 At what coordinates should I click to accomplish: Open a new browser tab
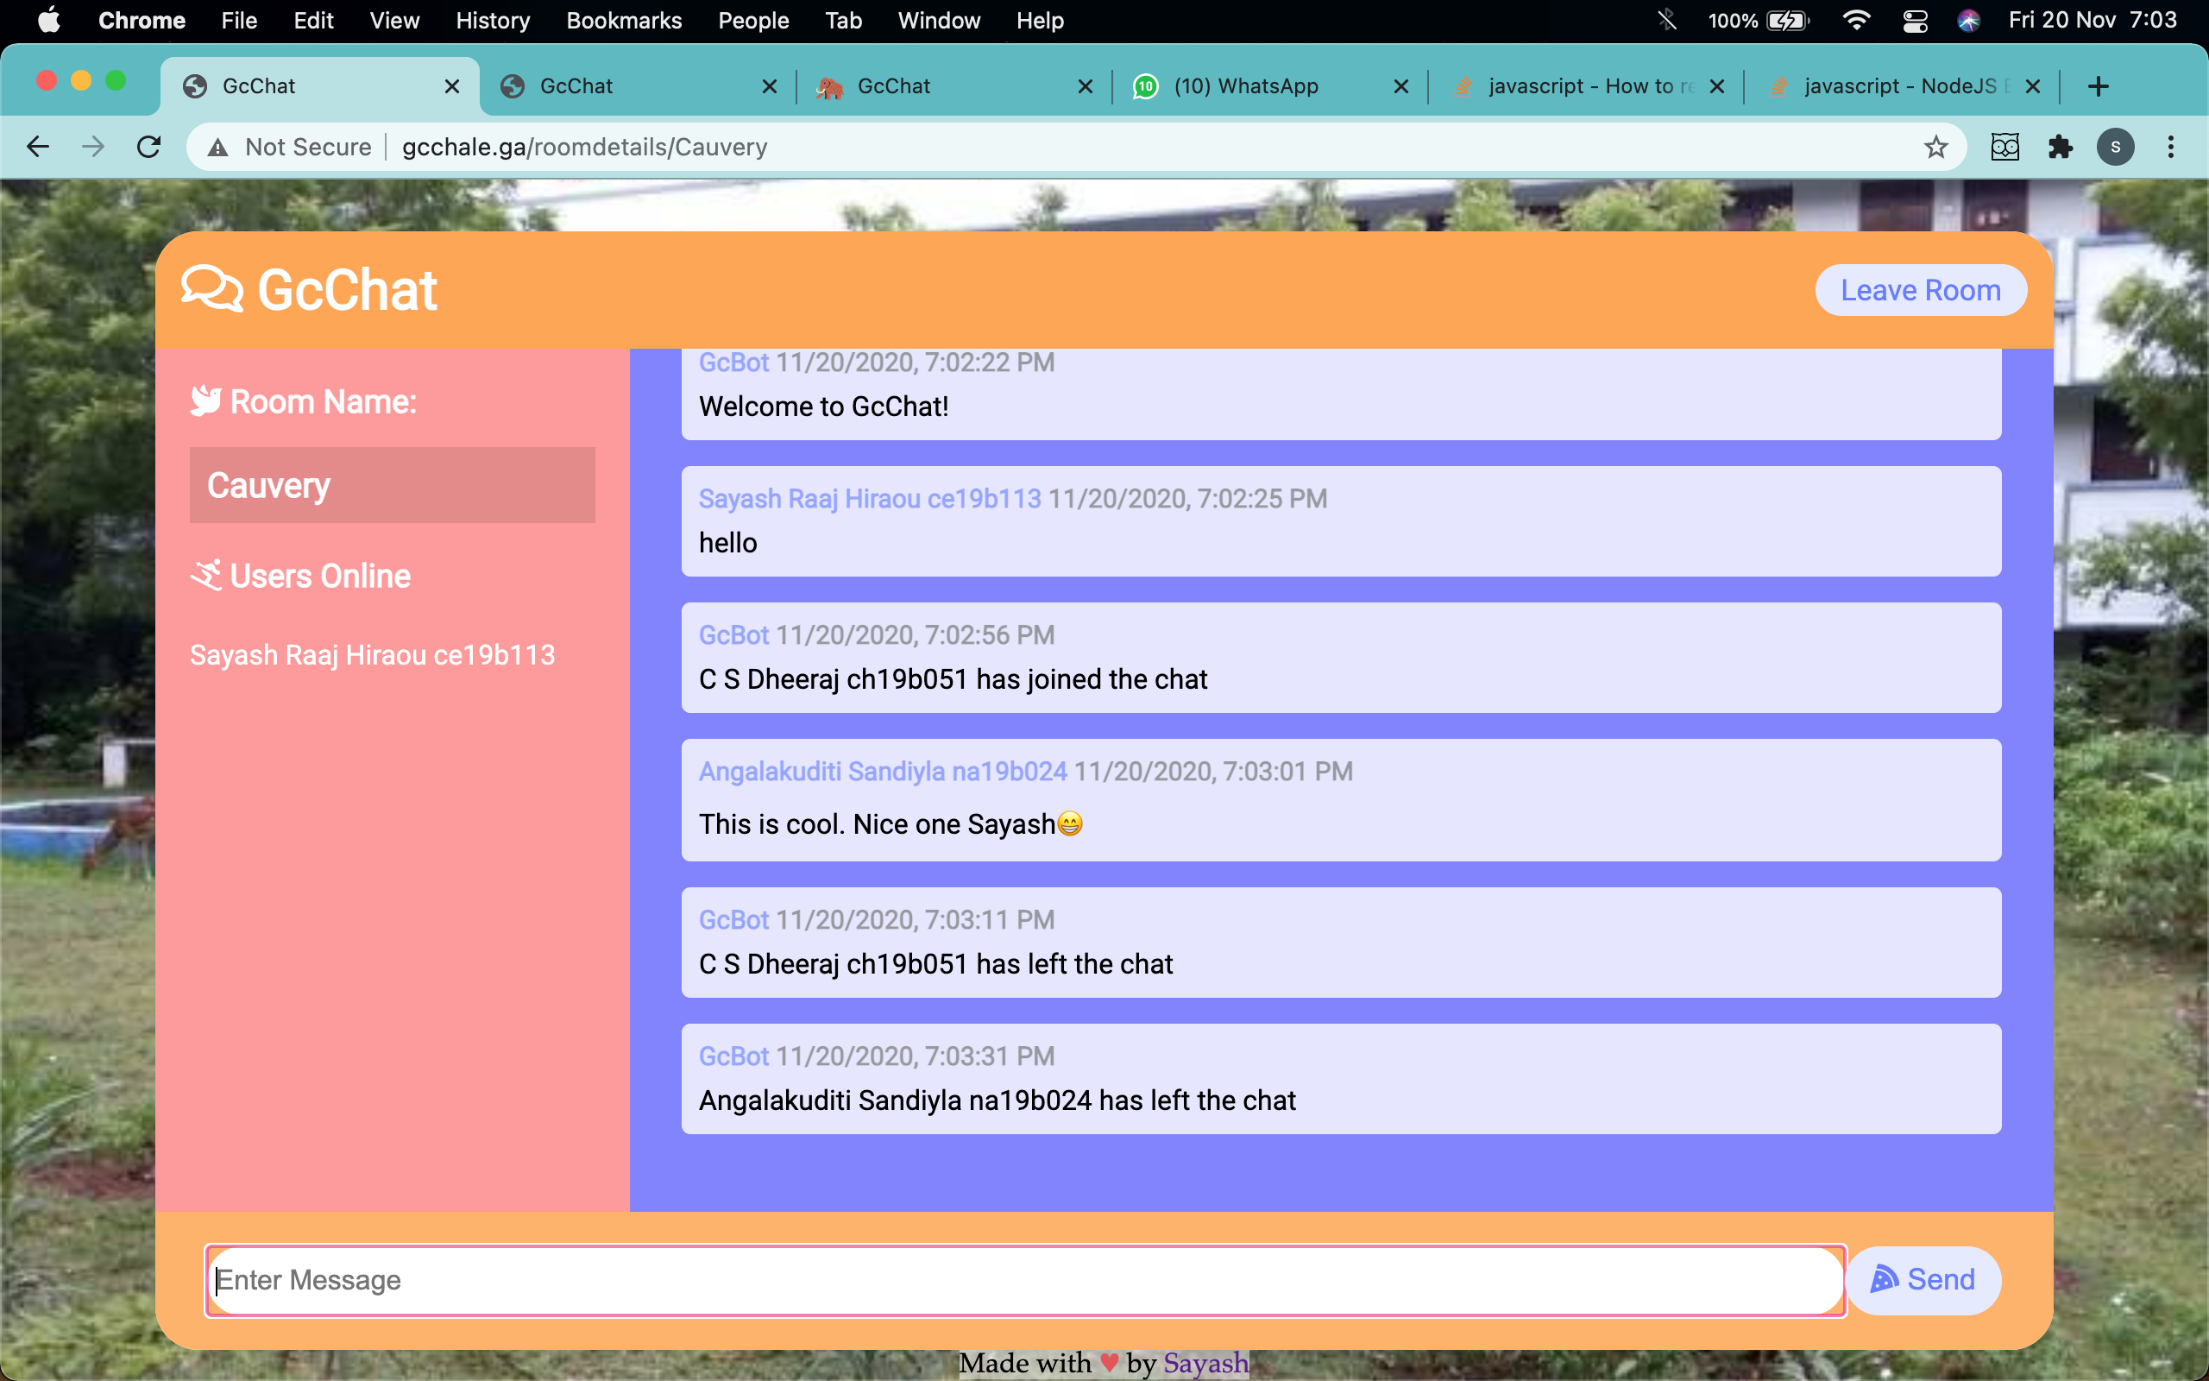2098,85
